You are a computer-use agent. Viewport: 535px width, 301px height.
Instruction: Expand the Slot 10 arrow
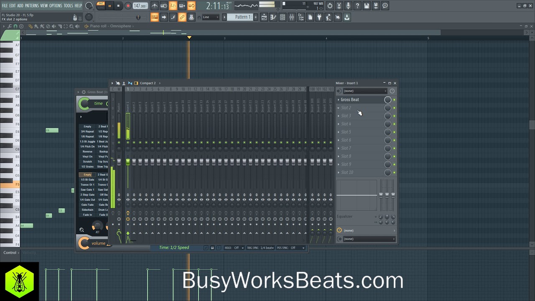[339, 173]
